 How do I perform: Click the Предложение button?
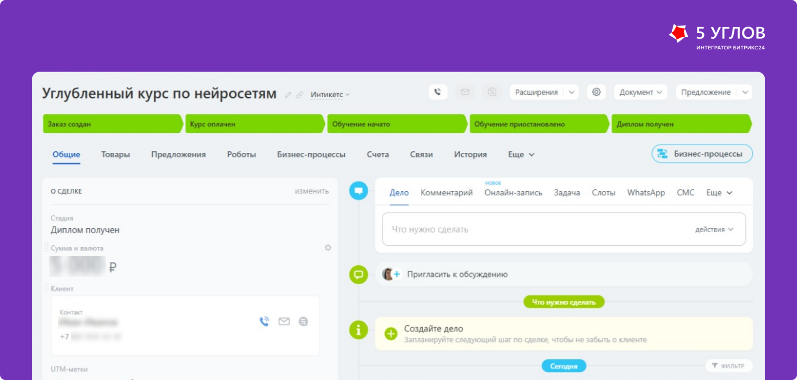click(x=706, y=92)
